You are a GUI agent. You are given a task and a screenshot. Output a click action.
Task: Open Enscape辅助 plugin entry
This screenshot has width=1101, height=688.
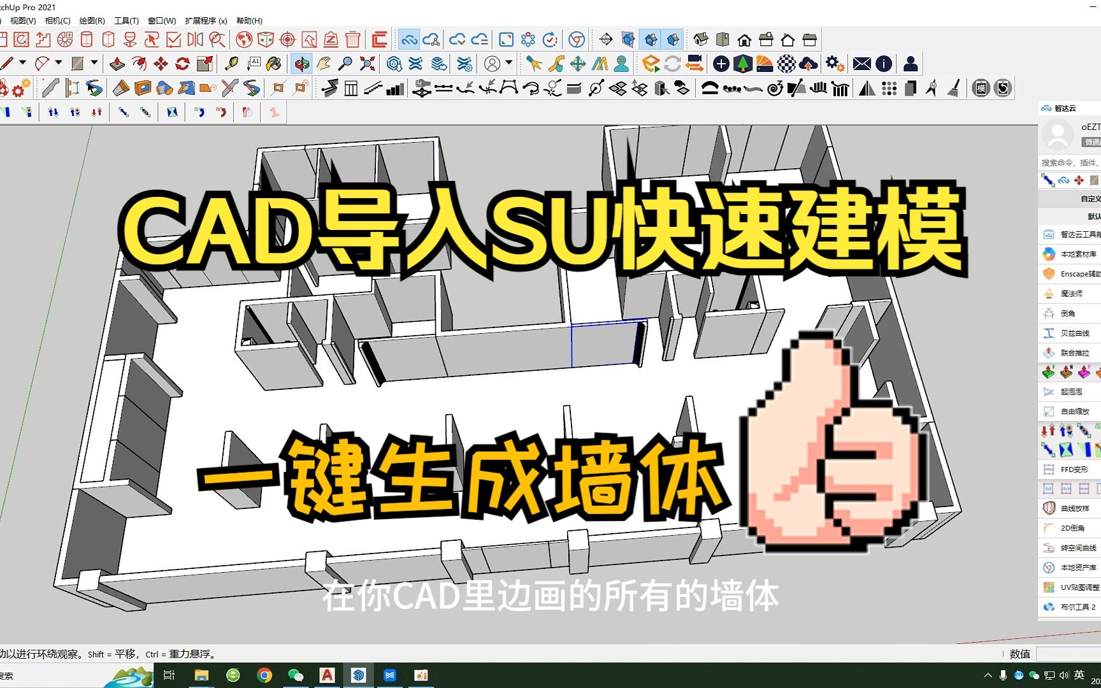click(x=1070, y=274)
